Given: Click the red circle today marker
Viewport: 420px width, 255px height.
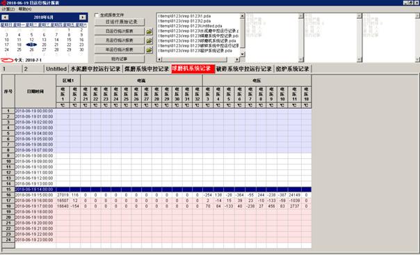Looking at the screenshot, I should pos(7,60).
